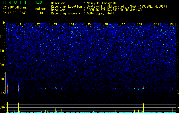Click the 1944 time axis marker
The width and height of the screenshot is (179, 113).
[71, 24]
